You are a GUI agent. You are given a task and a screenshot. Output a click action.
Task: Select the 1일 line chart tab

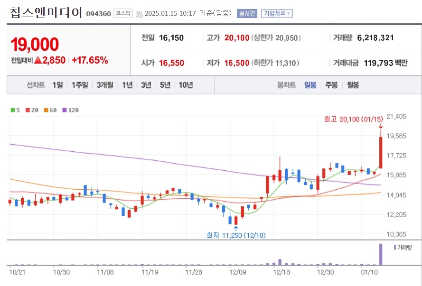click(x=57, y=85)
